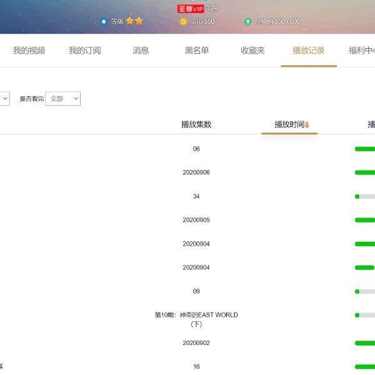
Task: Click the 经验值 550 / 600 text
Action: pos(277,21)
